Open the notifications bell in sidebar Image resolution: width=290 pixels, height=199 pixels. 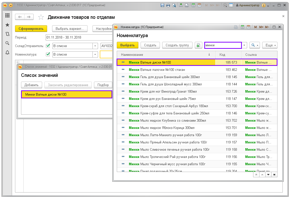click(7, 52)
